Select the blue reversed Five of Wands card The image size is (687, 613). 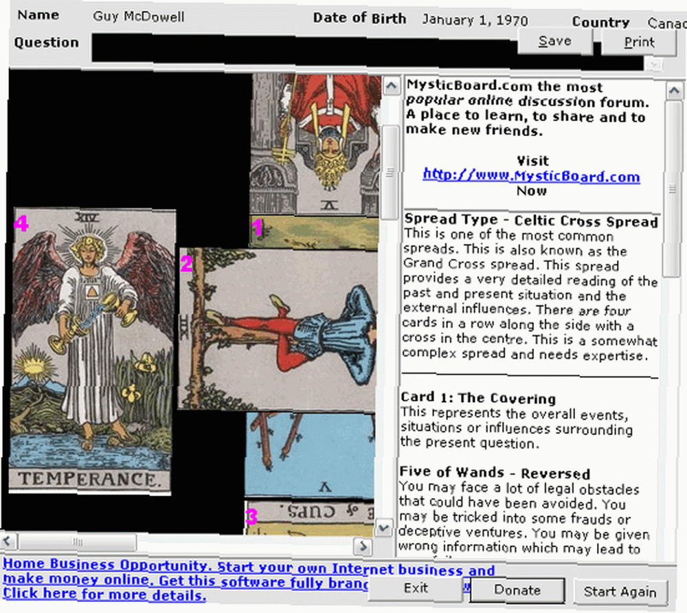click(x=310, y=455)
